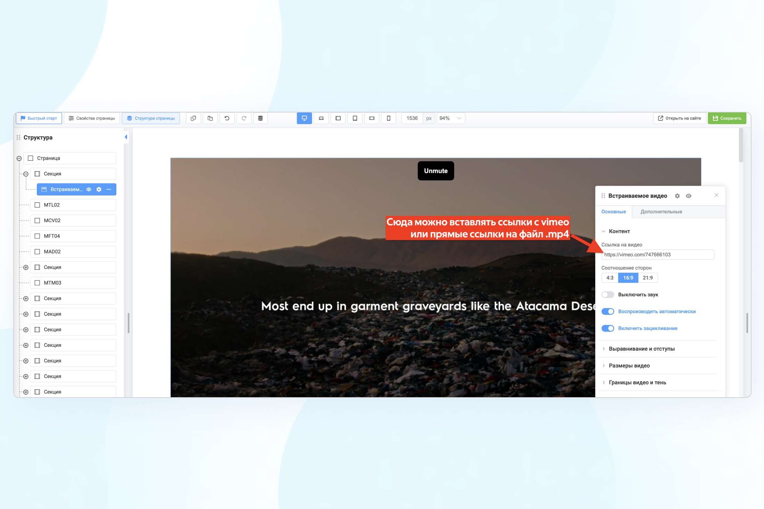This screenshot has width=764, height=509.
Task: Select MFT04 in structure tree
Action: 73,236
